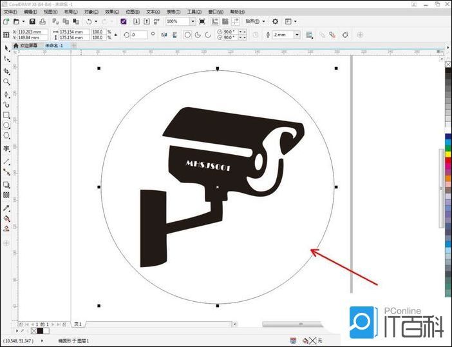
Task: Open the 文件 (File) menu
Action: 11,12
